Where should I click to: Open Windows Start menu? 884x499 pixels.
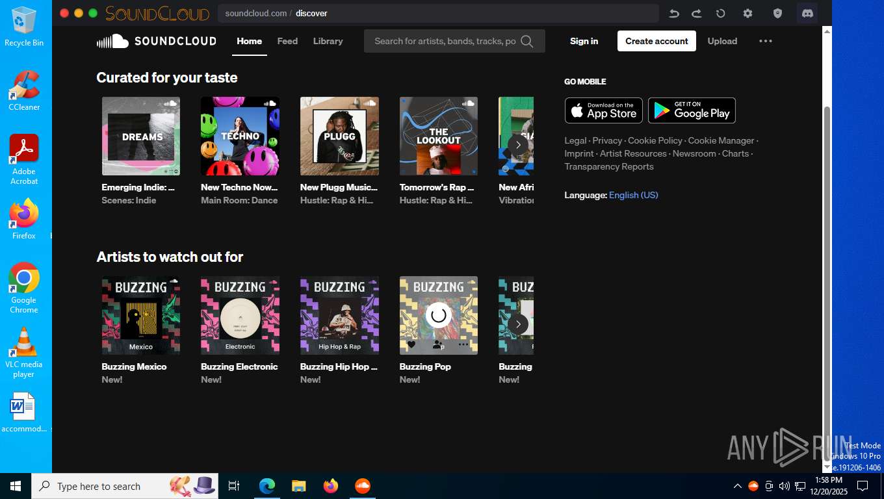click(x=16, y=486)
